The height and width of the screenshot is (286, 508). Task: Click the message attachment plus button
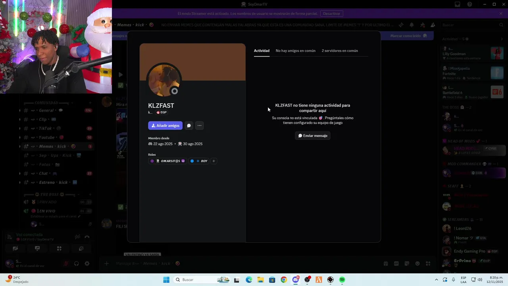[x=106, y=263]
